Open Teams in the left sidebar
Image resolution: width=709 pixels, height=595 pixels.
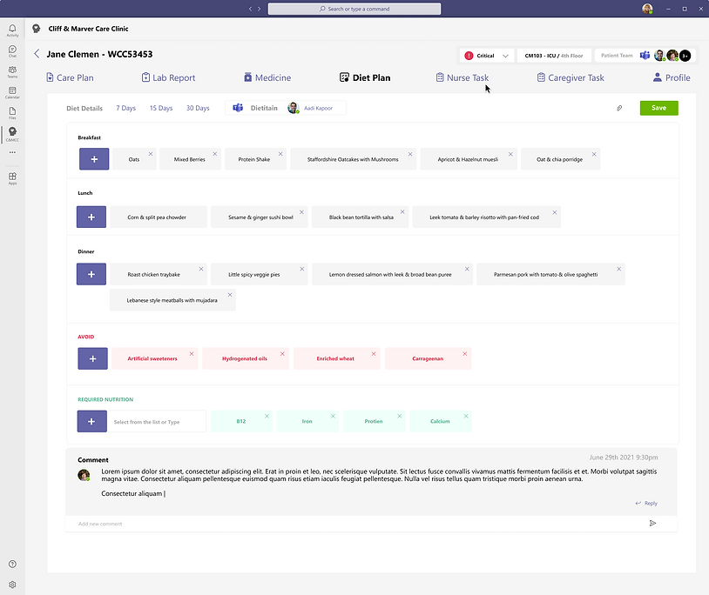[12, 72]
